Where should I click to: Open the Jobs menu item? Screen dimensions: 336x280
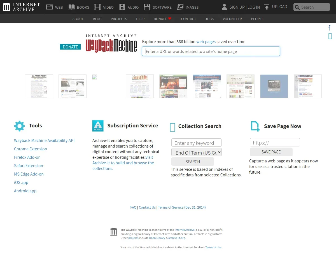[209, 19]
